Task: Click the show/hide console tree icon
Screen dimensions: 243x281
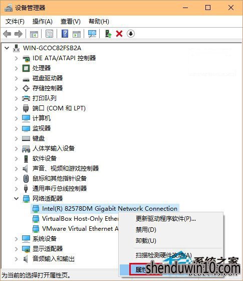Action: (x=34, y=34)
